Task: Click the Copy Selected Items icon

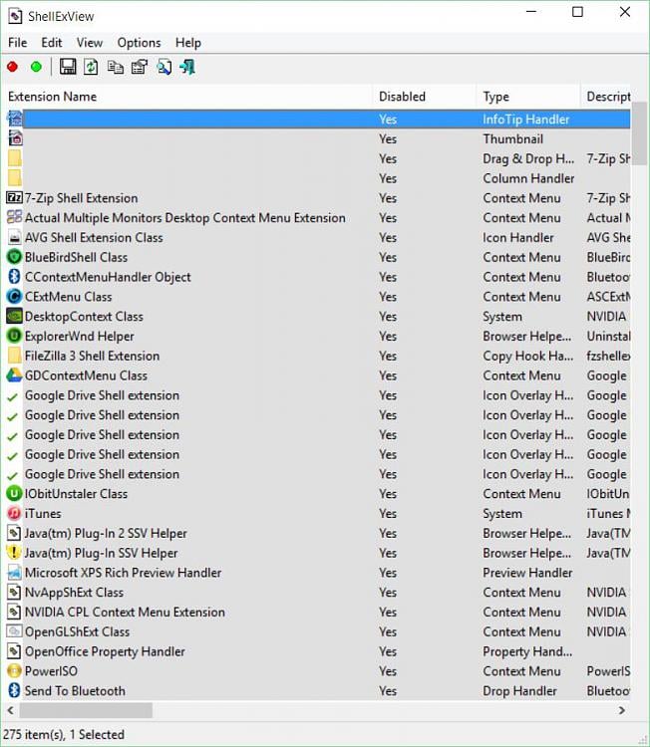Action: (x=115, y=67)
